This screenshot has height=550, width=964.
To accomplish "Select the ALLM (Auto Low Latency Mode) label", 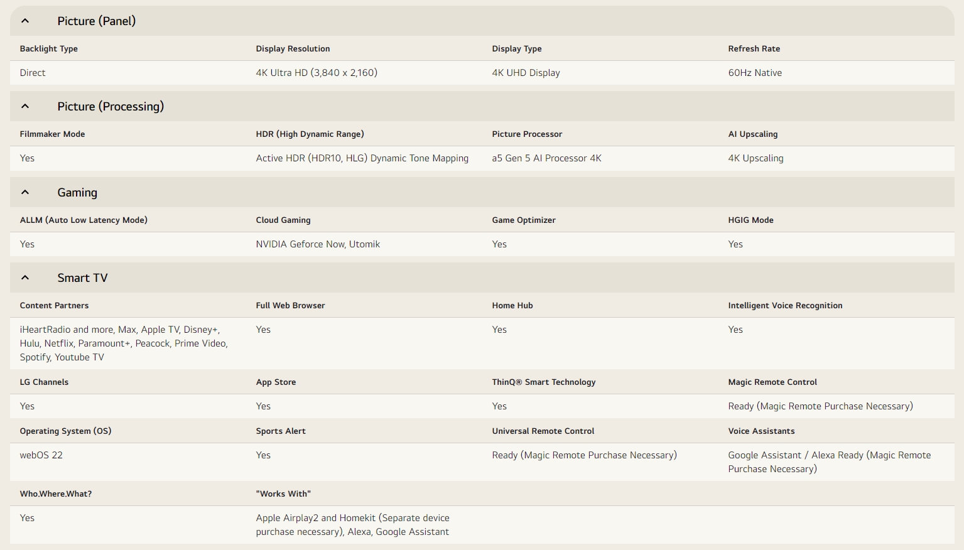I will 84,220.
